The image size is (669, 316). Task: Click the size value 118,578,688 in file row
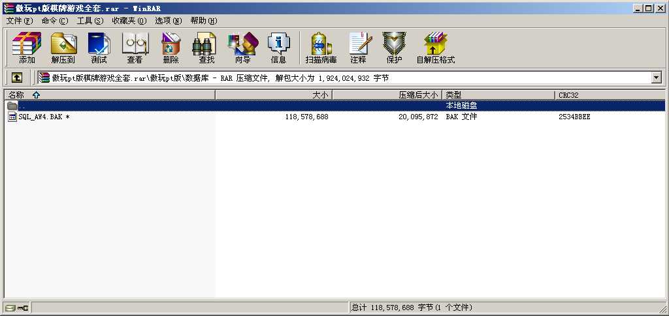click(307, 117)
